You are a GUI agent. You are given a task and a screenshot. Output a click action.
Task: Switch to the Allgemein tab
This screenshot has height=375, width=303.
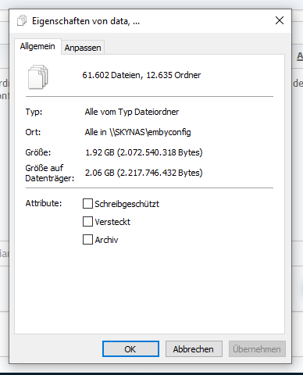[x=37, y=46]
